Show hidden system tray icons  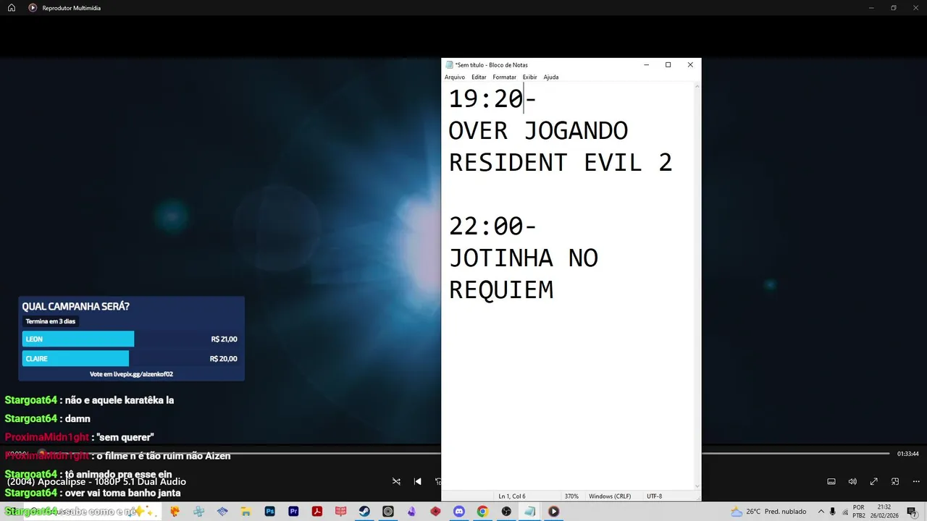(x=821, y=512)
